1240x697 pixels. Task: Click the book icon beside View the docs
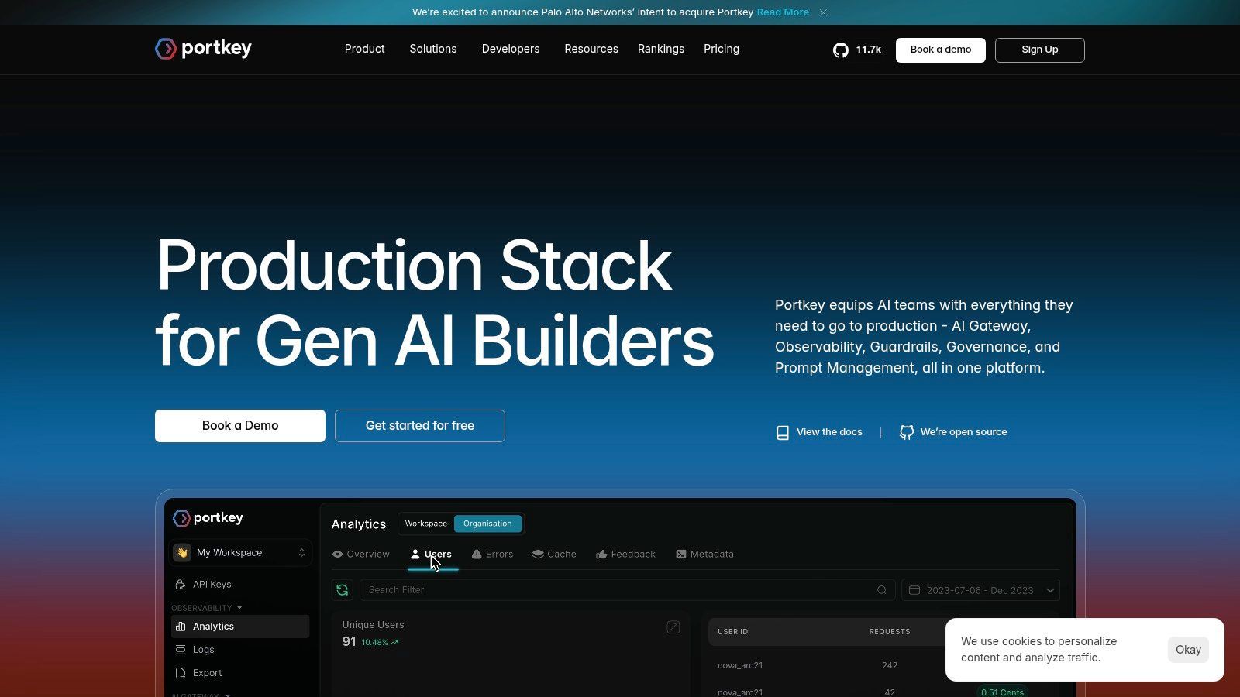(783, 432)
